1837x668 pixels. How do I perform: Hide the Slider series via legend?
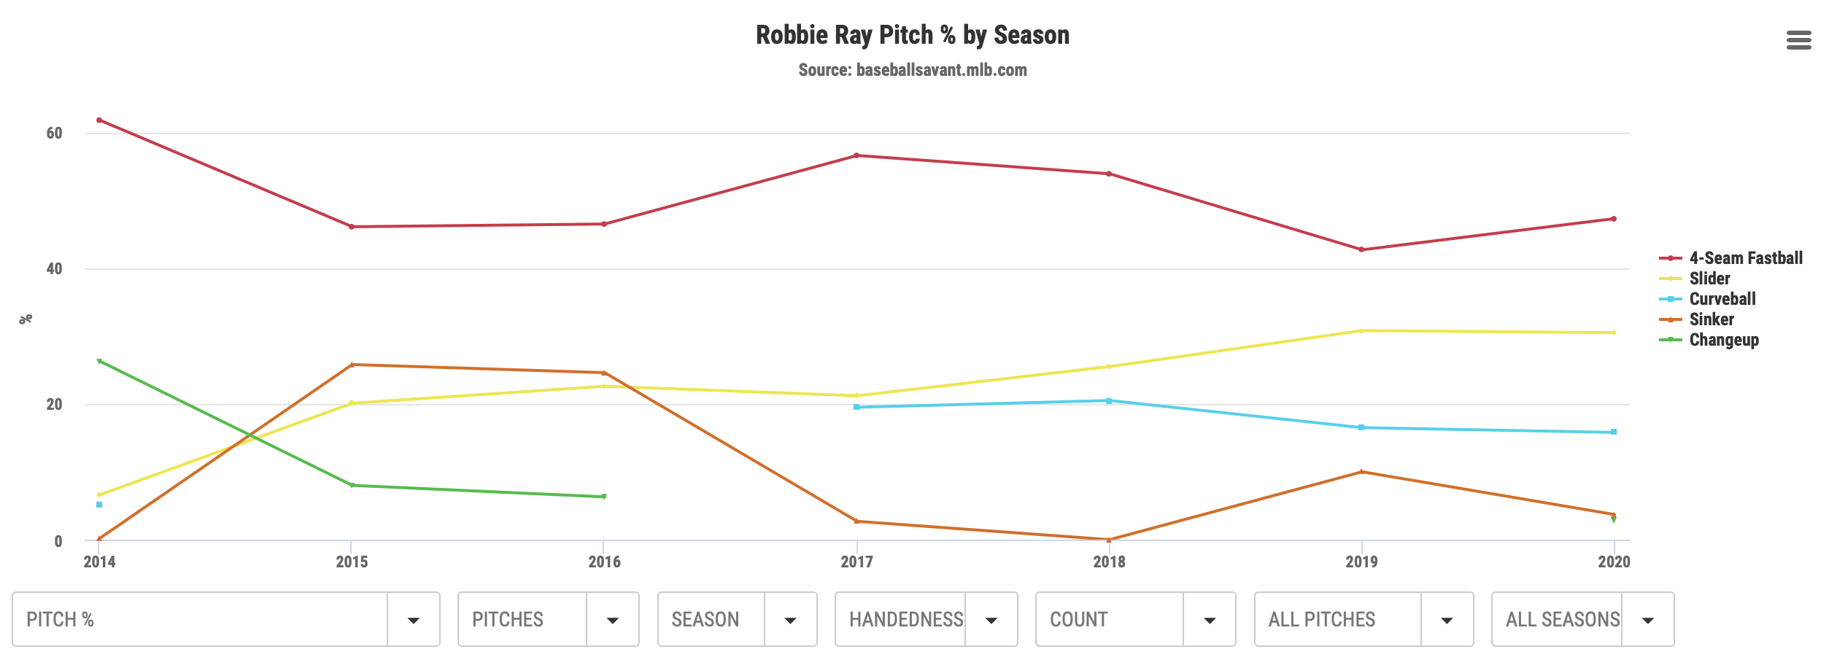pyautogui.click(x=1709, y=279)
